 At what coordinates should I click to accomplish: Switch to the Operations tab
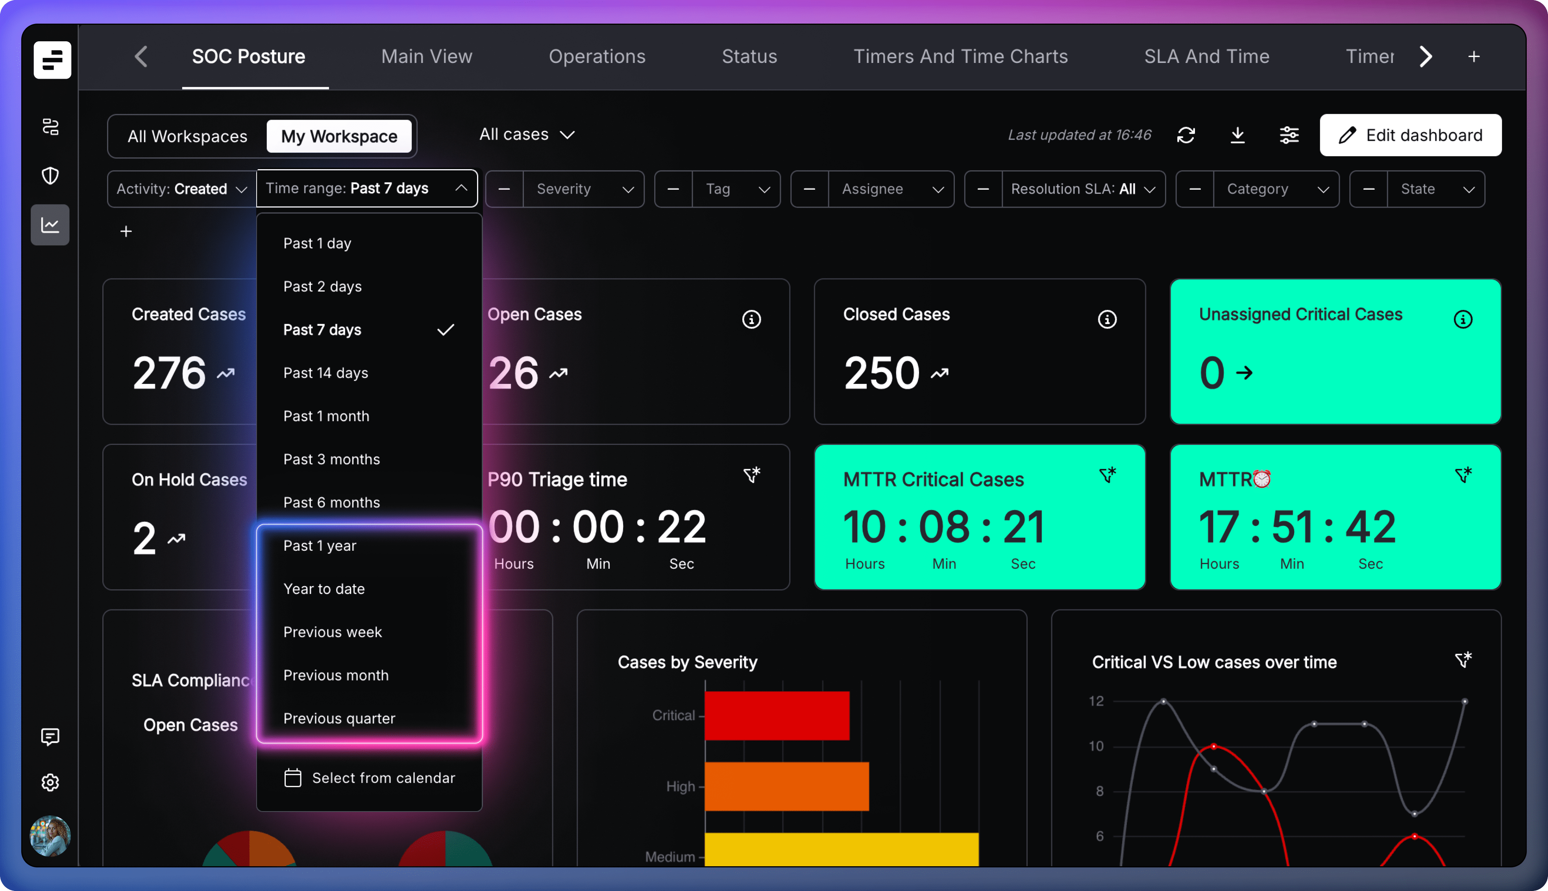tap(597, 57)
